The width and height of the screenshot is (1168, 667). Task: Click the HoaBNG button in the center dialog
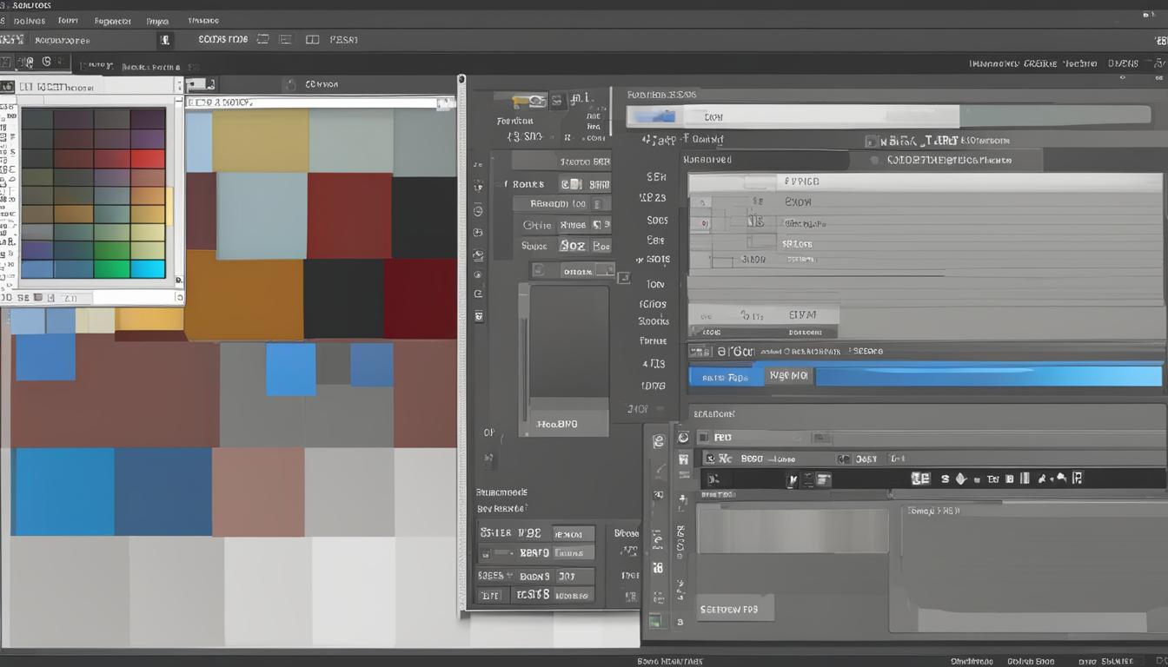(563, 423)
